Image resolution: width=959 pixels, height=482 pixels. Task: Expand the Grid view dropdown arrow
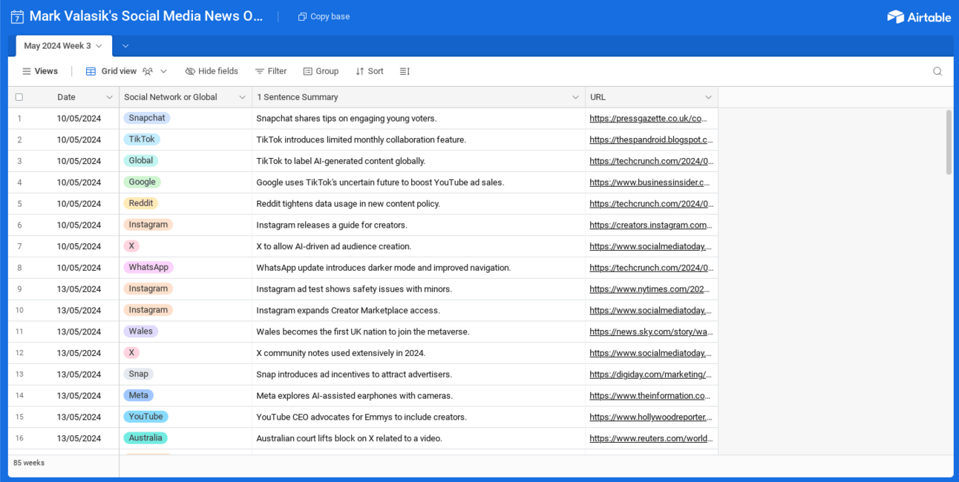point(164,71)
